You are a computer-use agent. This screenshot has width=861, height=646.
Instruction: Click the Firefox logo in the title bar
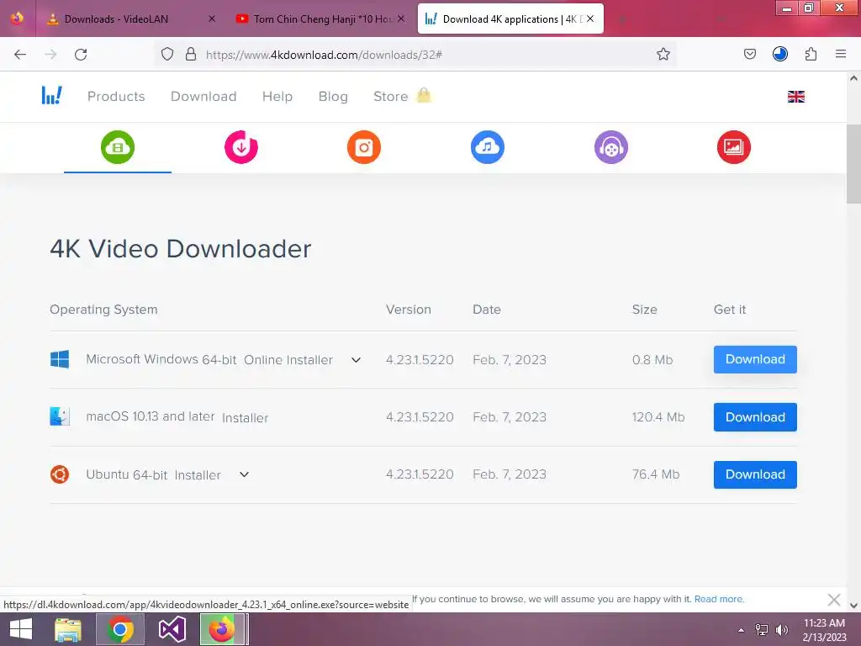pyautogui.click(x=17, y=19)
